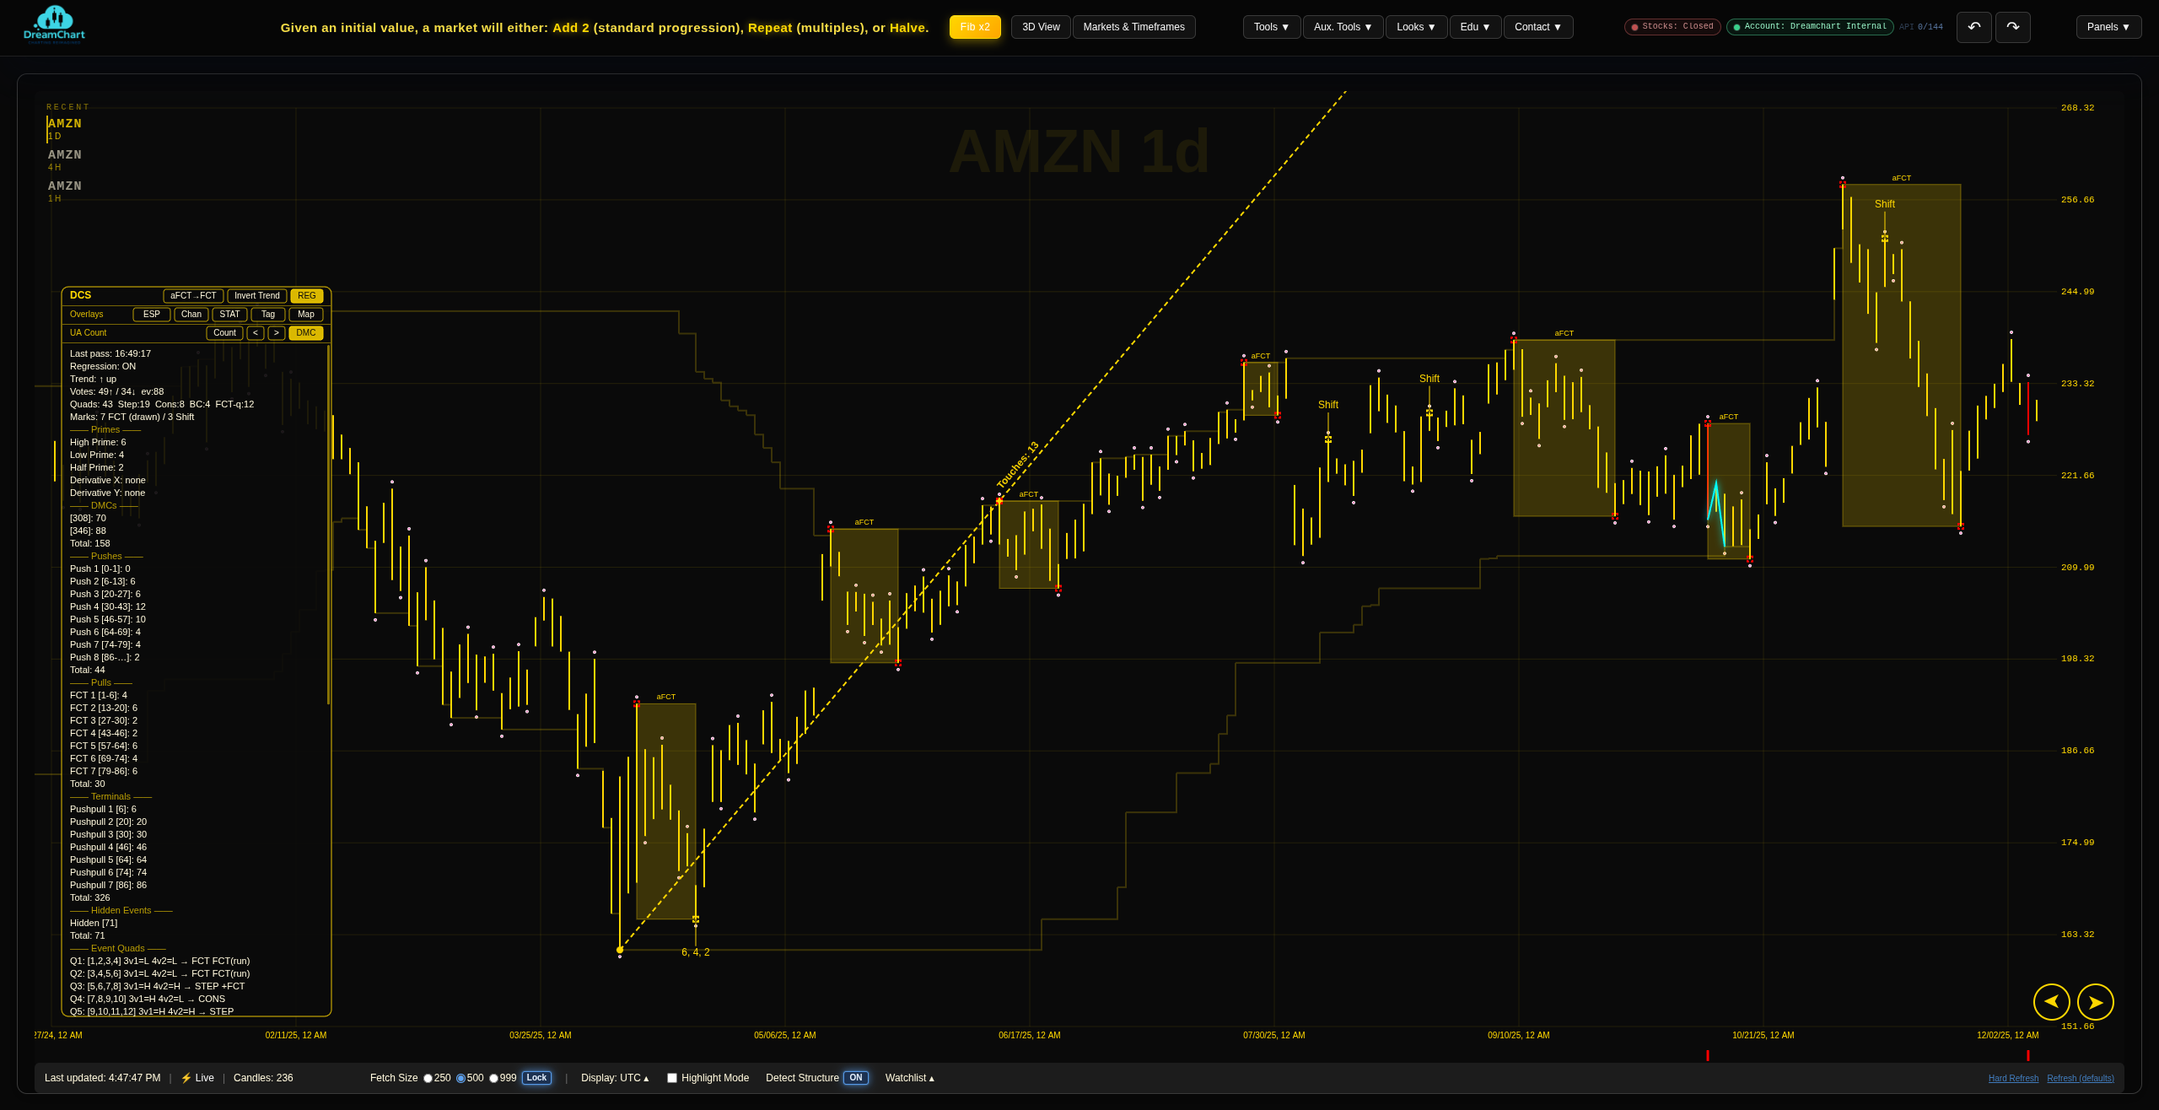2159x1110 pixels.
Task: Select Fetch Size 999 radio button
Action: click(493, 1078)
